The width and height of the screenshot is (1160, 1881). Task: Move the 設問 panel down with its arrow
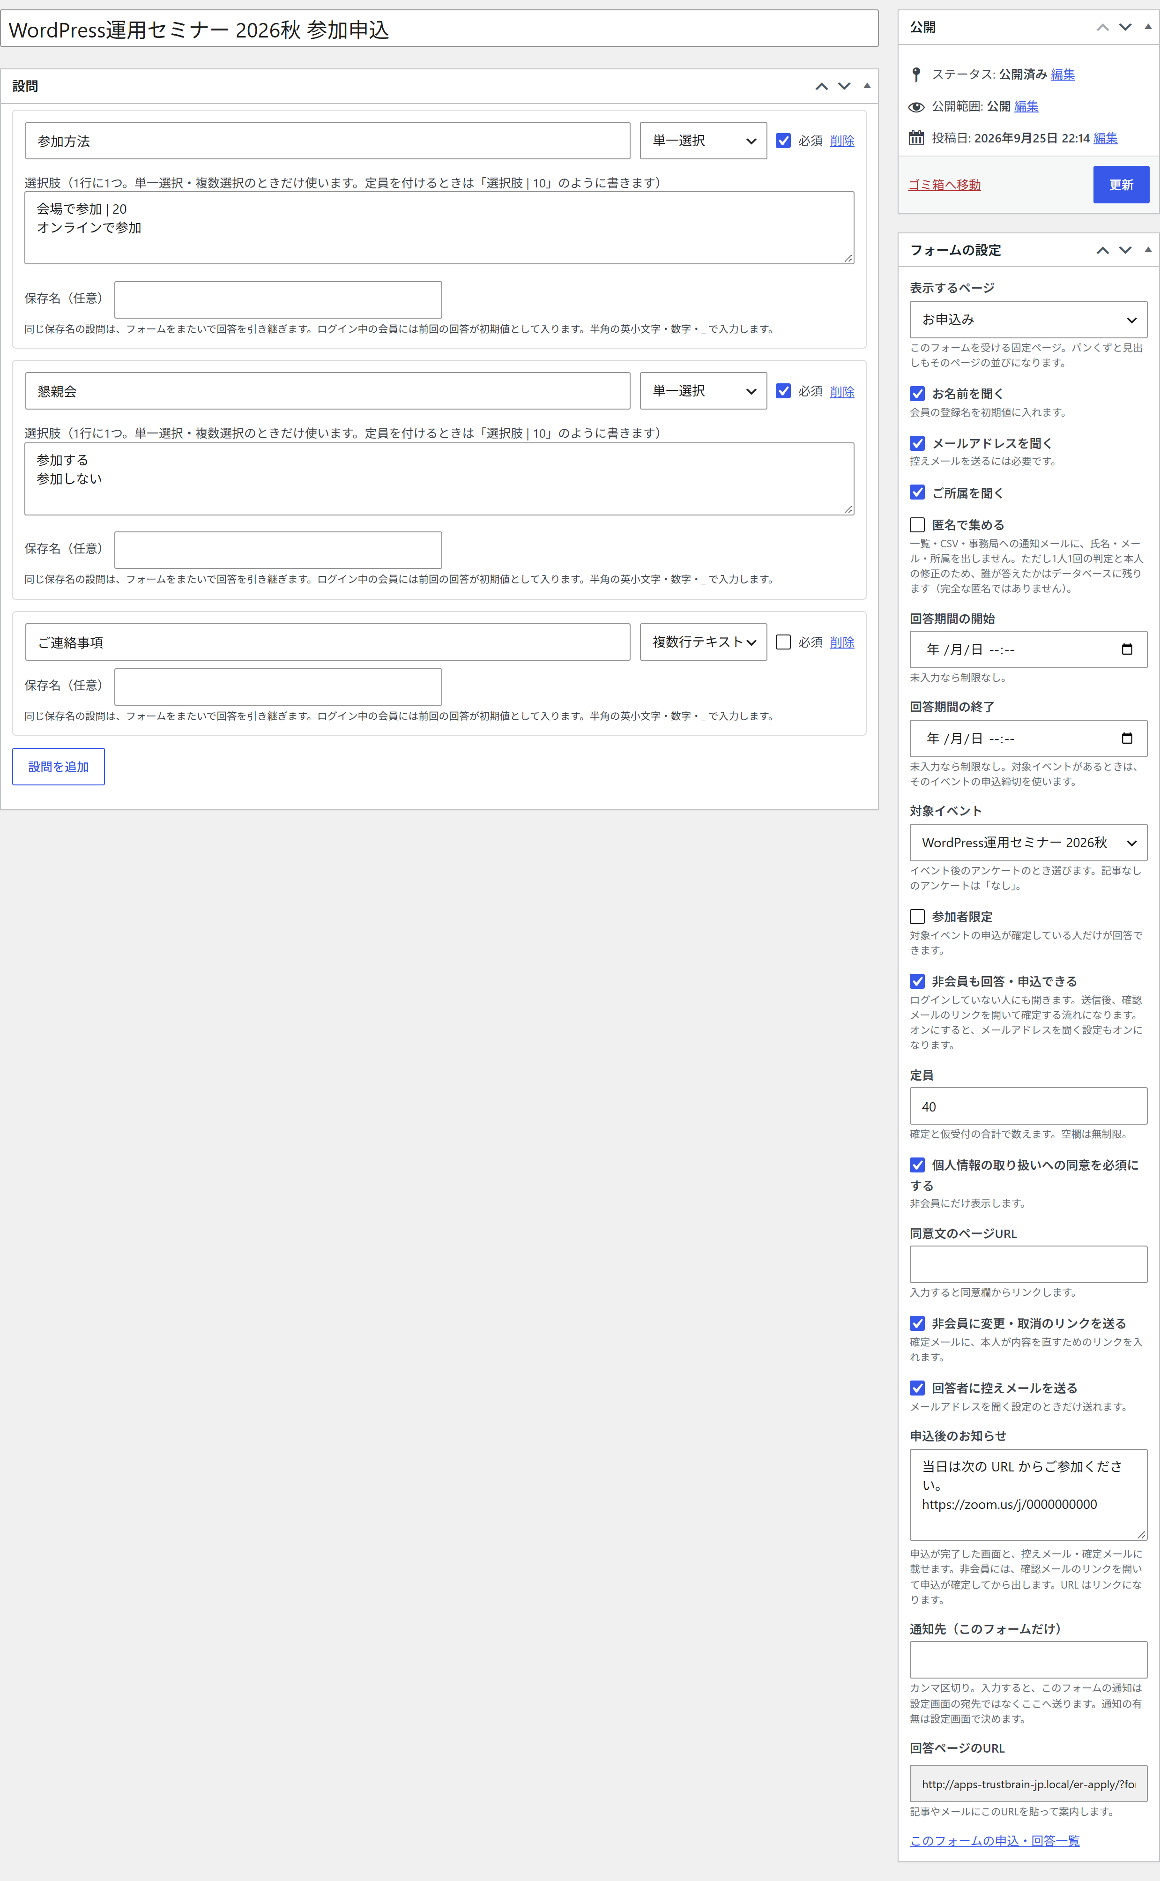click(x=844, y=86)
